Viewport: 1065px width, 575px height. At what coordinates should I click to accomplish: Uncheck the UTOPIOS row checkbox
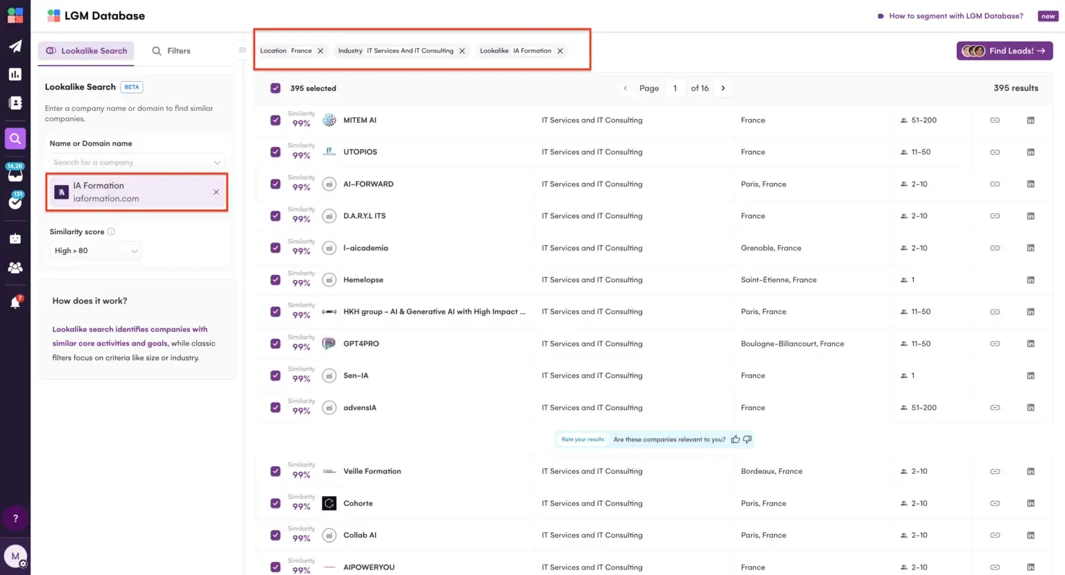pyautogui.click(x=275, y=152)
